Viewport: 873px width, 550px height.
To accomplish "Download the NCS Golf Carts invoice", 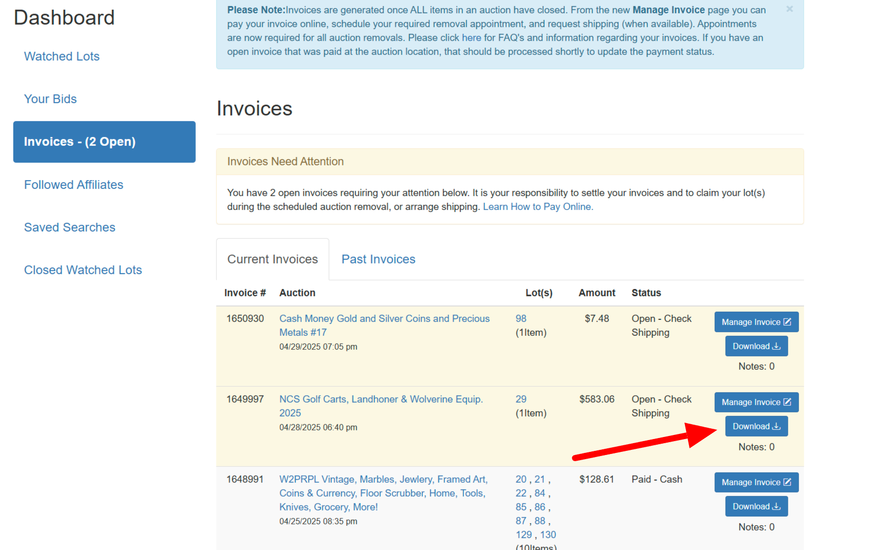I will [x=756, y=426].
